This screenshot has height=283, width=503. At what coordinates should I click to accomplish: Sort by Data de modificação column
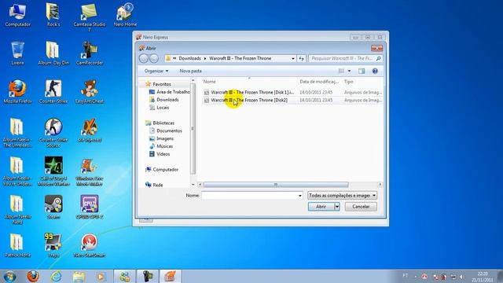pyautogui.click(x=319, y=82)
